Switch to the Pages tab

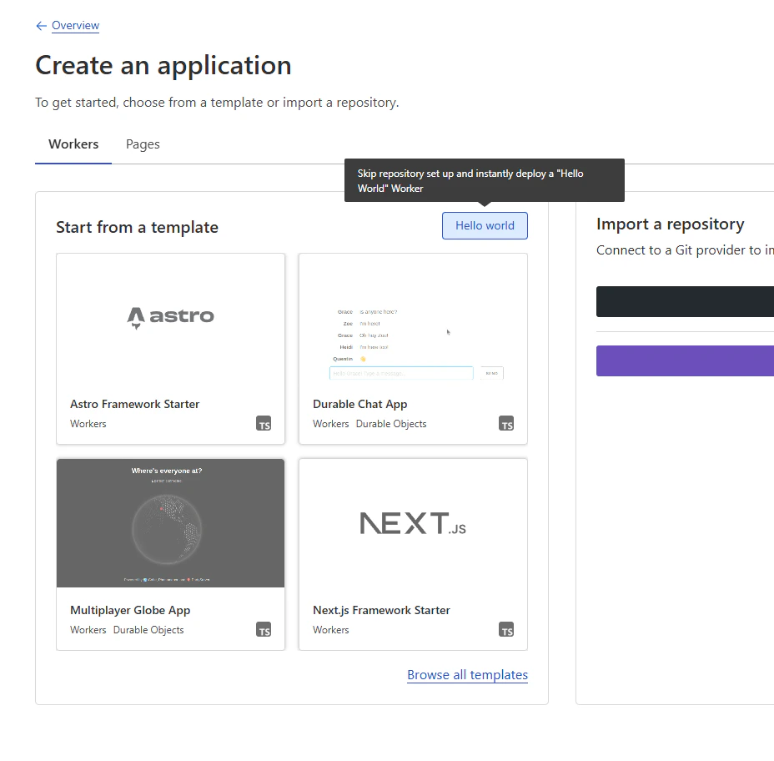tap(143, 144)
